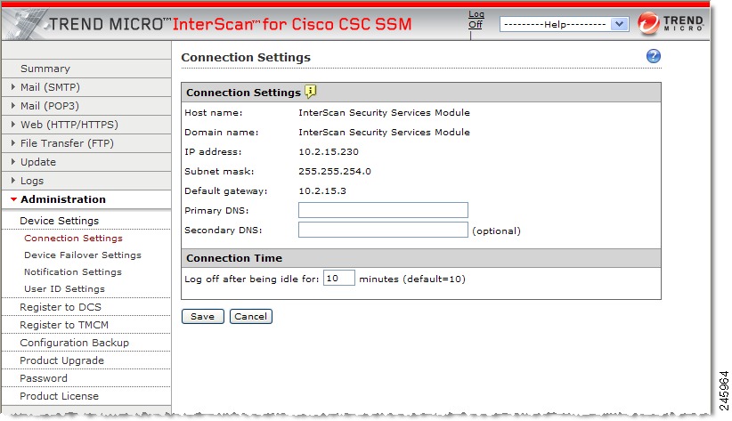
Task: Open Product Upgrade page
Action: (61, 360)
